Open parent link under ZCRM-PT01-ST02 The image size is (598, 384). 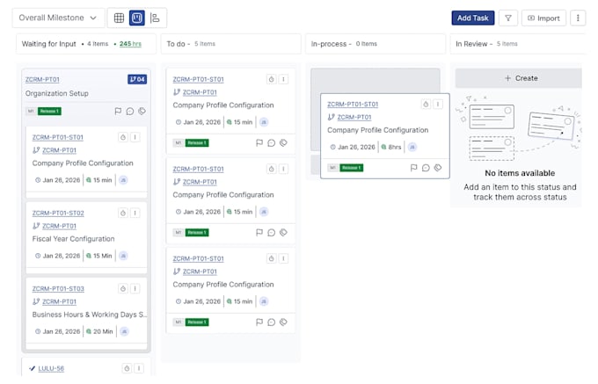pos(59,226)
